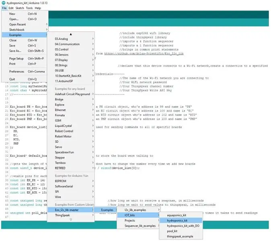Expand the 05.Control examples
Viewport: 271px width, 241px height.
(71, 49)
